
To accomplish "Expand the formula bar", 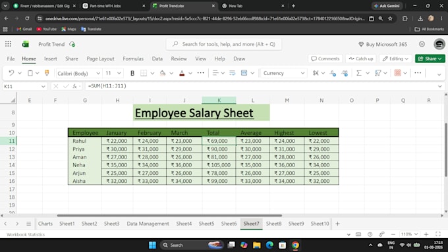I will pos(440,86).
